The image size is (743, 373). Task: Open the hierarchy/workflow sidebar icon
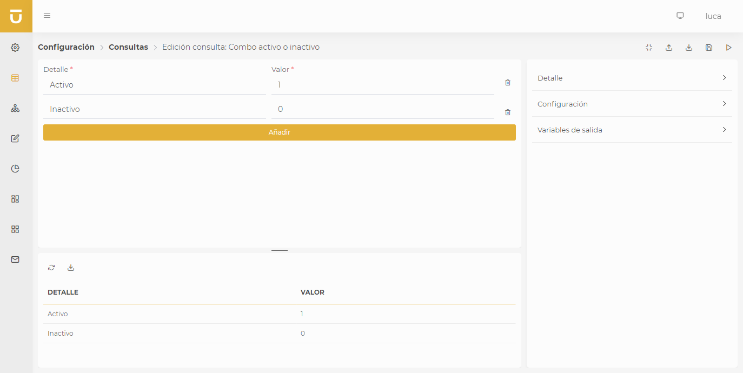15,108
